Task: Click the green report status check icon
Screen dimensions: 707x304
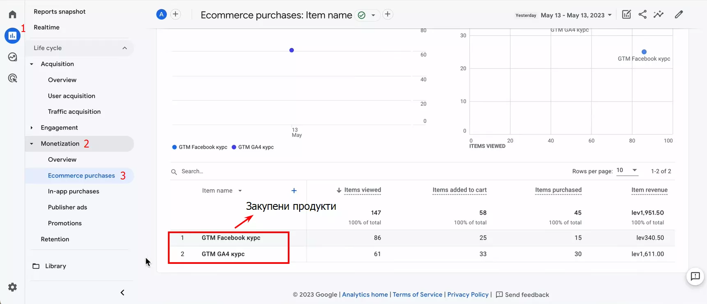Action: point(362,15)
